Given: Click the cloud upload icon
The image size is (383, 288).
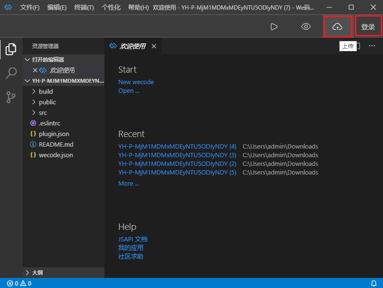Looking at the screenshot, I should click(x=337, y=27).
